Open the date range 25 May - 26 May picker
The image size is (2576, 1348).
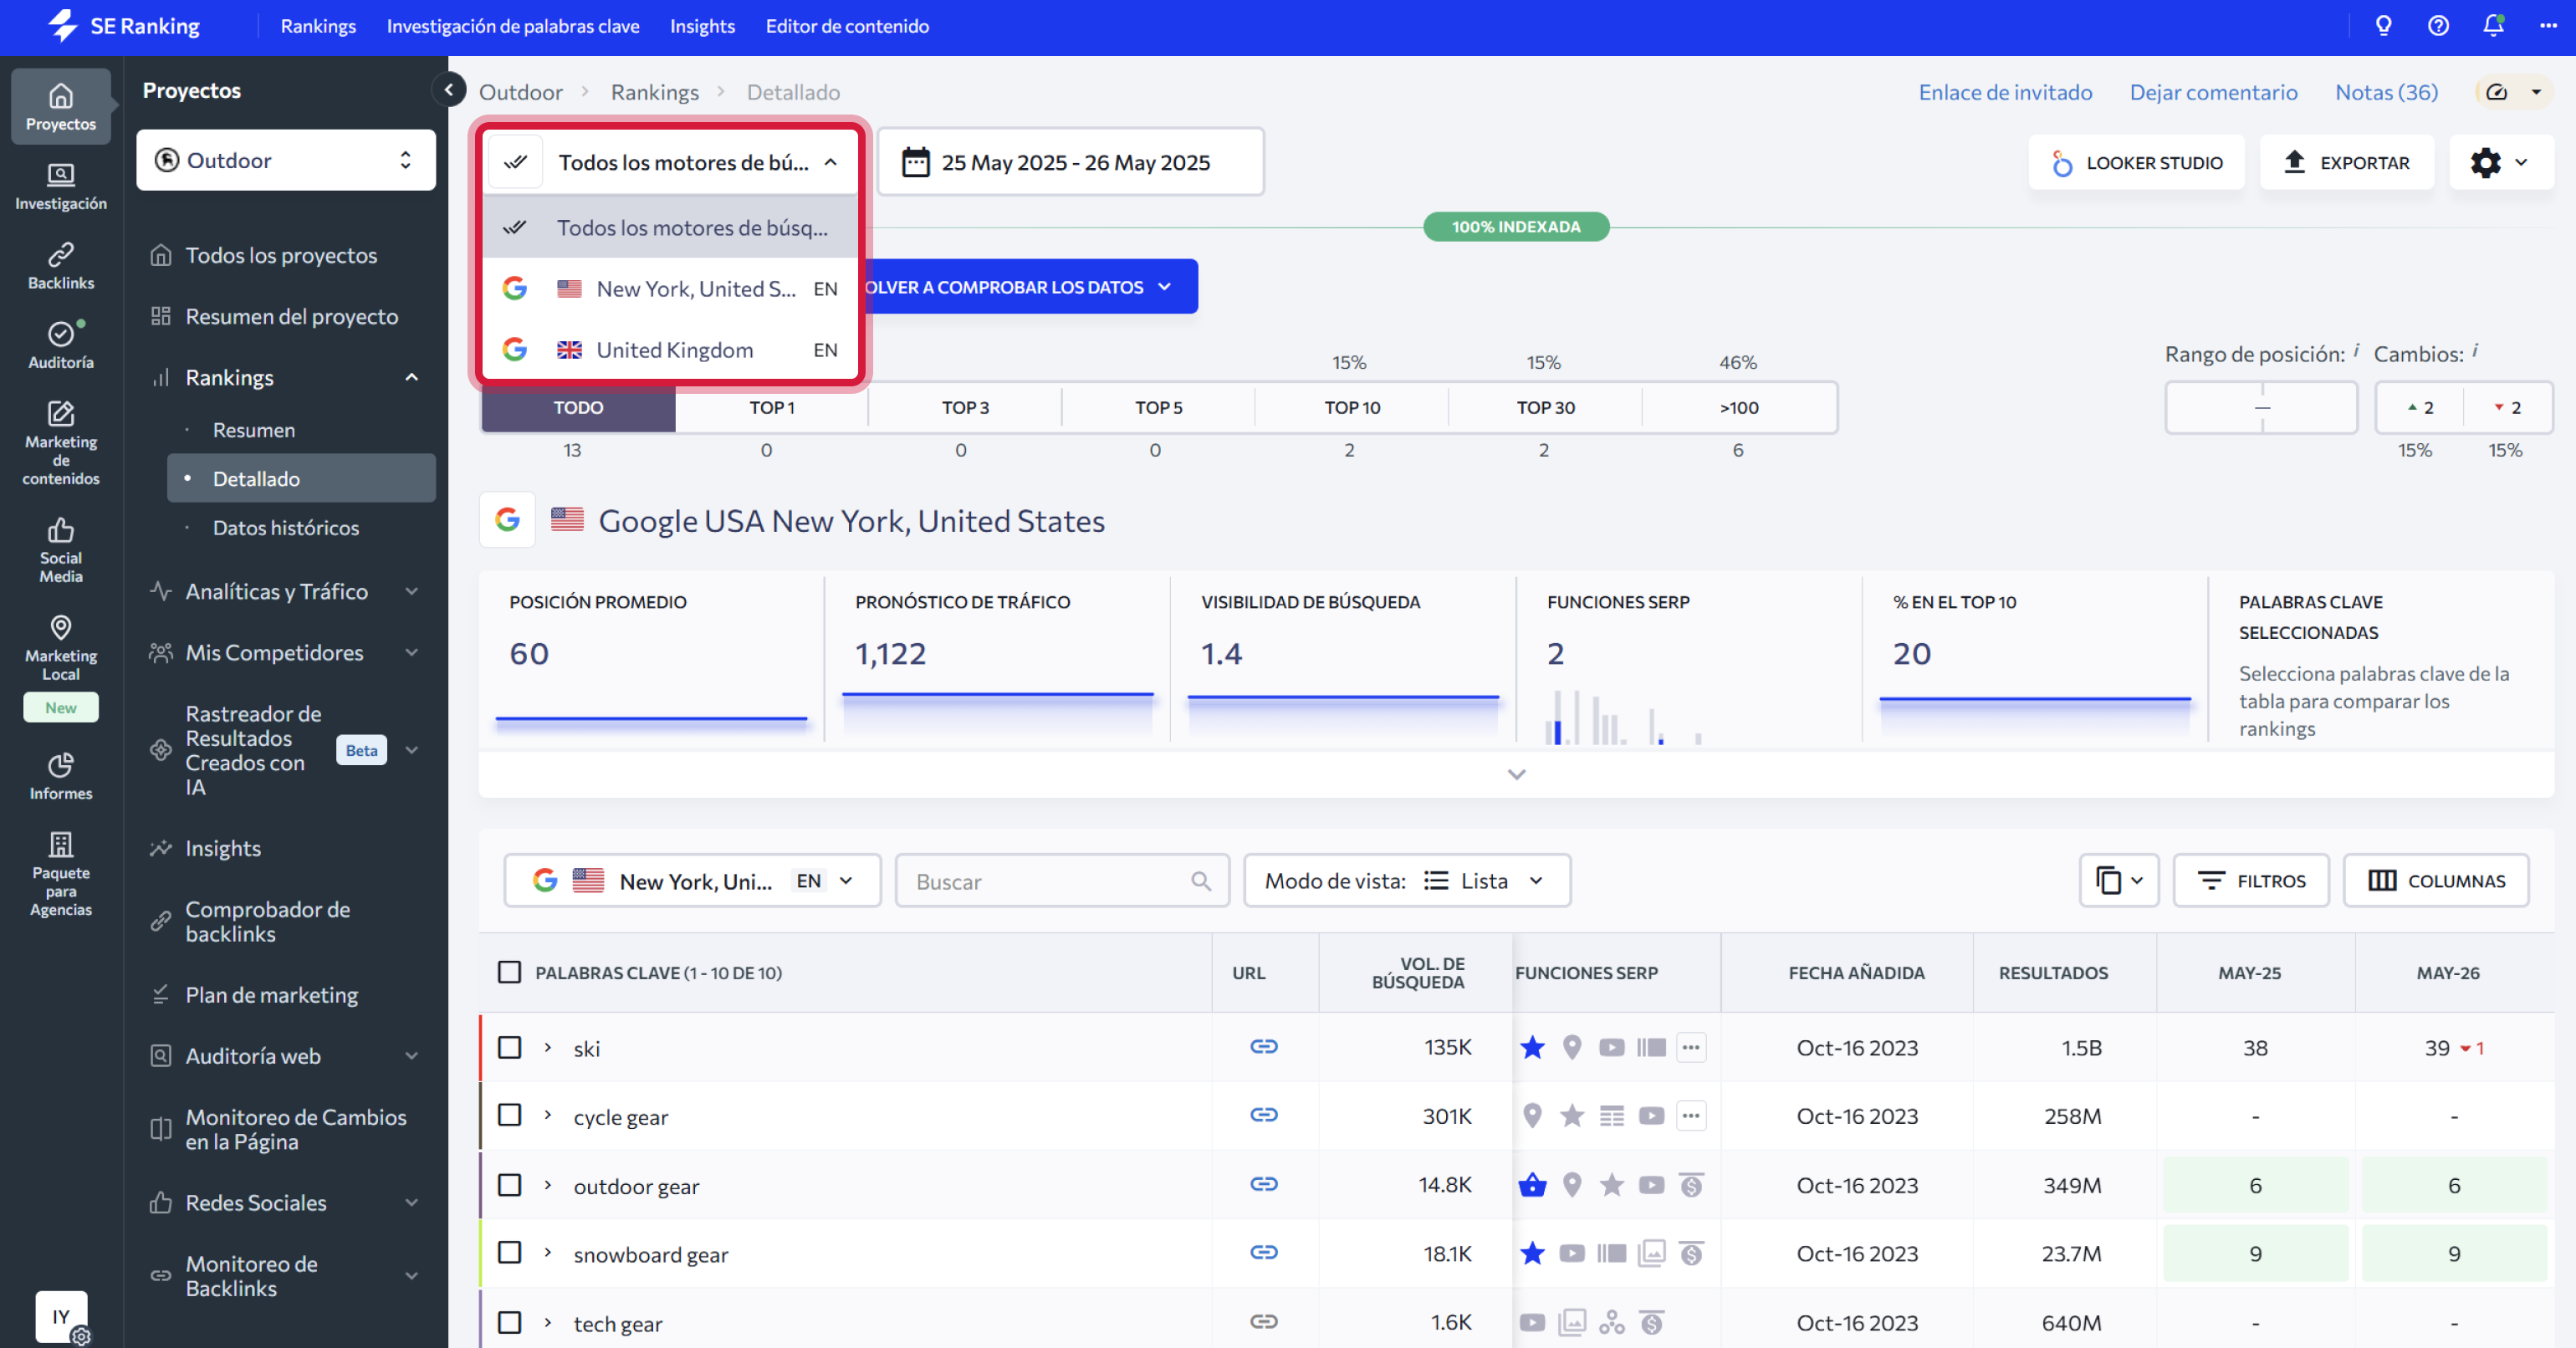(x=1070, y=162)
